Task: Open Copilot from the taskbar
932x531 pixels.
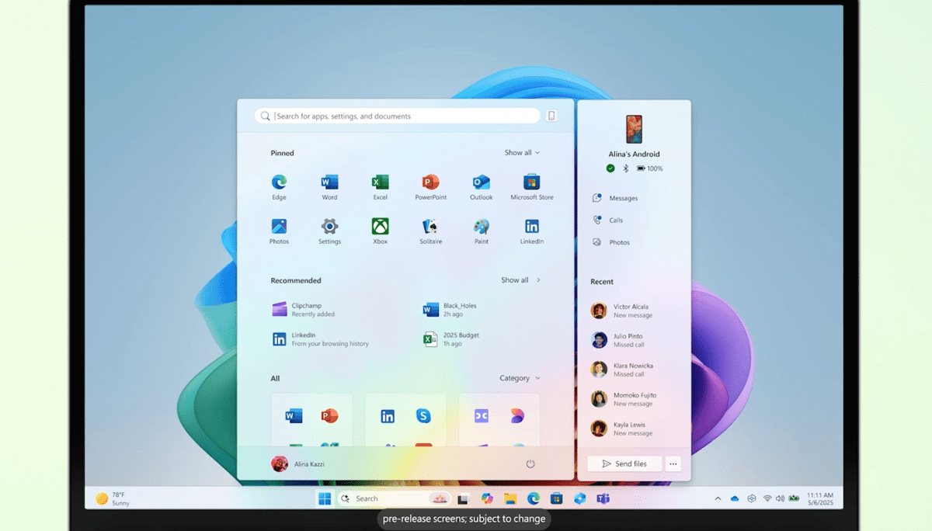Action: coord(486,498)
